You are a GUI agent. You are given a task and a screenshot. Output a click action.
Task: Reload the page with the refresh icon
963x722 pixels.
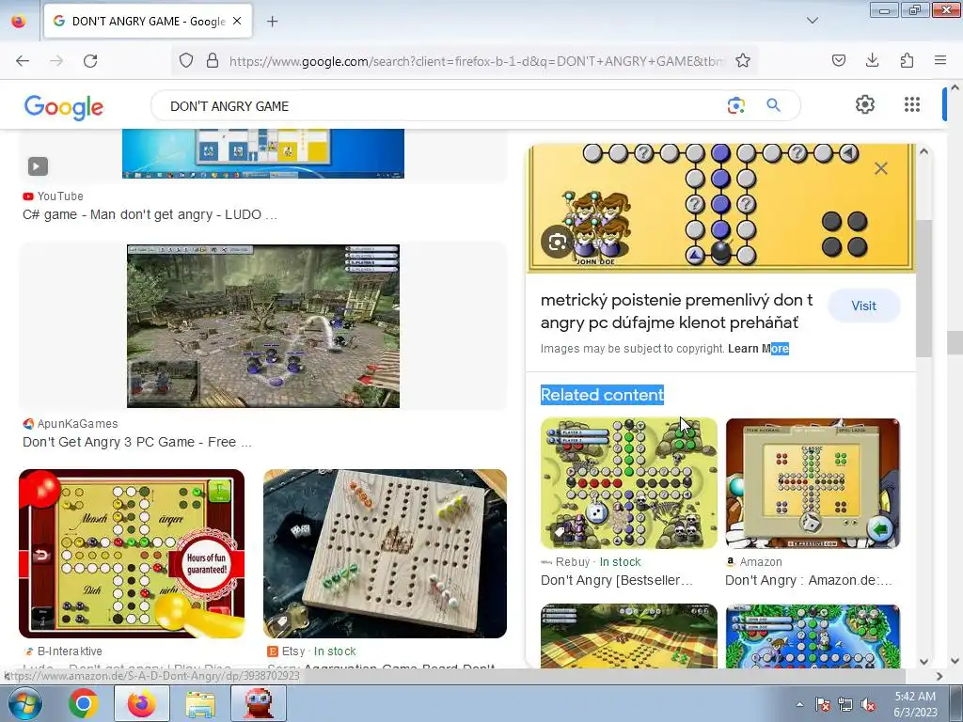(90, 61)
